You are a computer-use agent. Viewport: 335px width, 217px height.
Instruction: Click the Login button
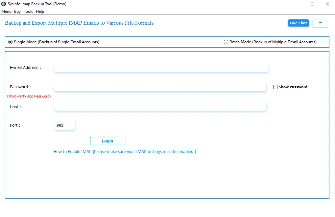(108, 141)
